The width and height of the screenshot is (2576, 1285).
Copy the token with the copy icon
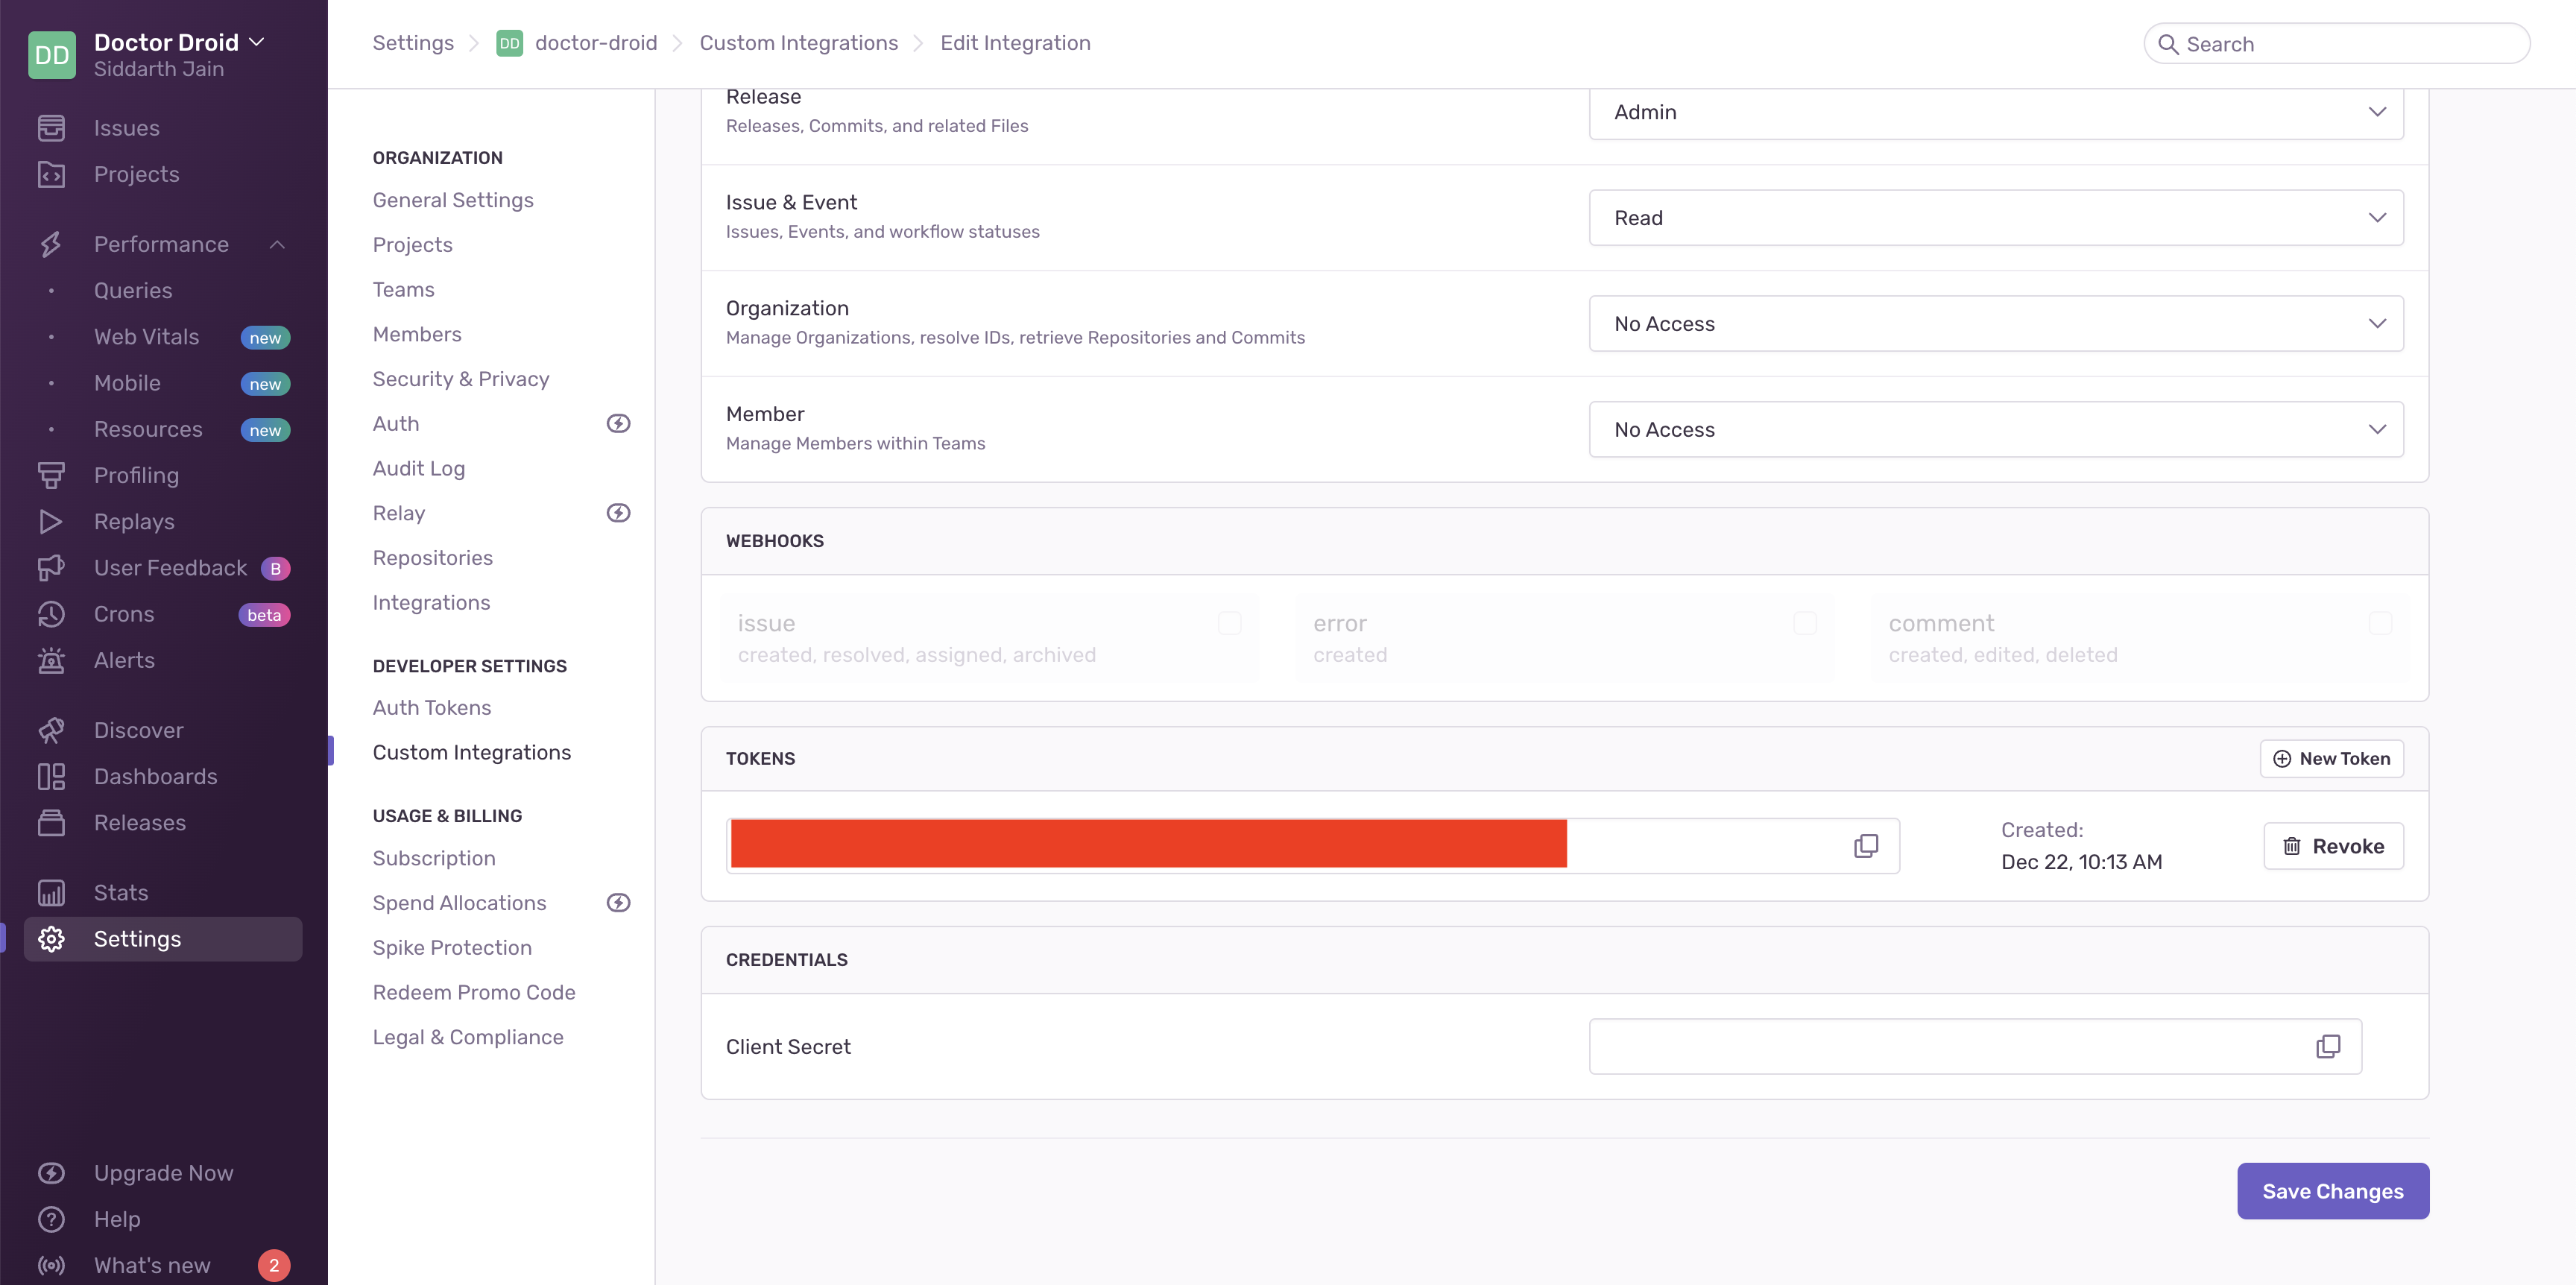[1866, 846]
